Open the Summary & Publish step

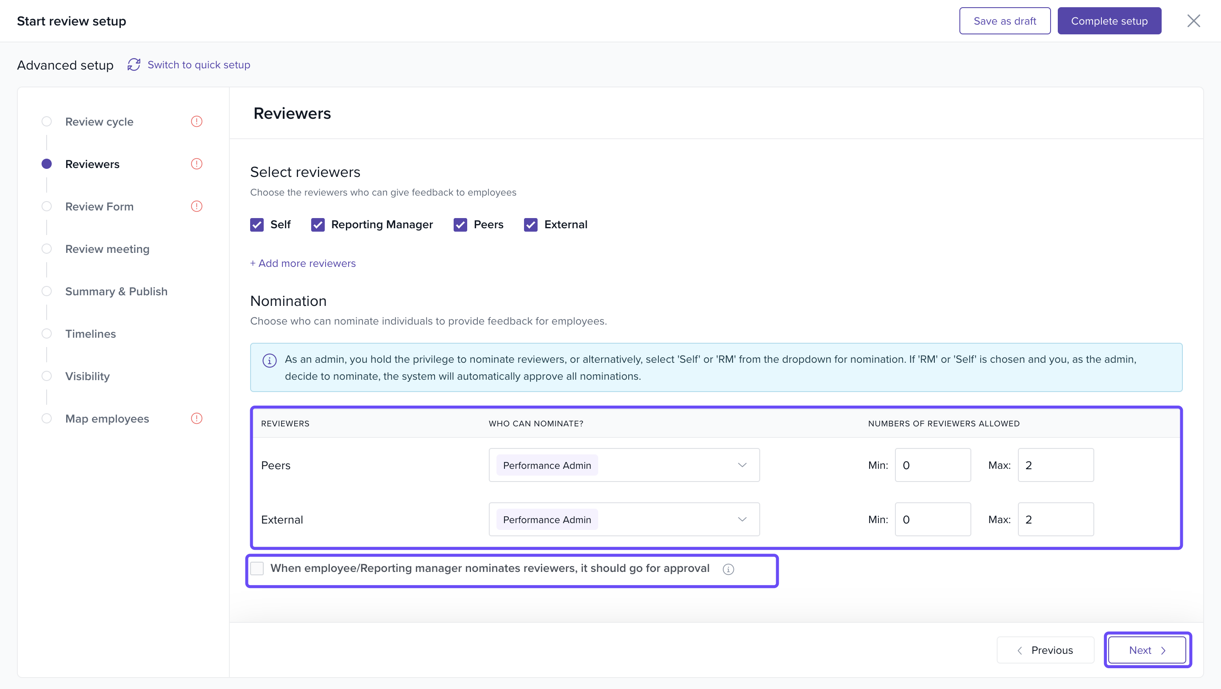[x=116, y=291]
